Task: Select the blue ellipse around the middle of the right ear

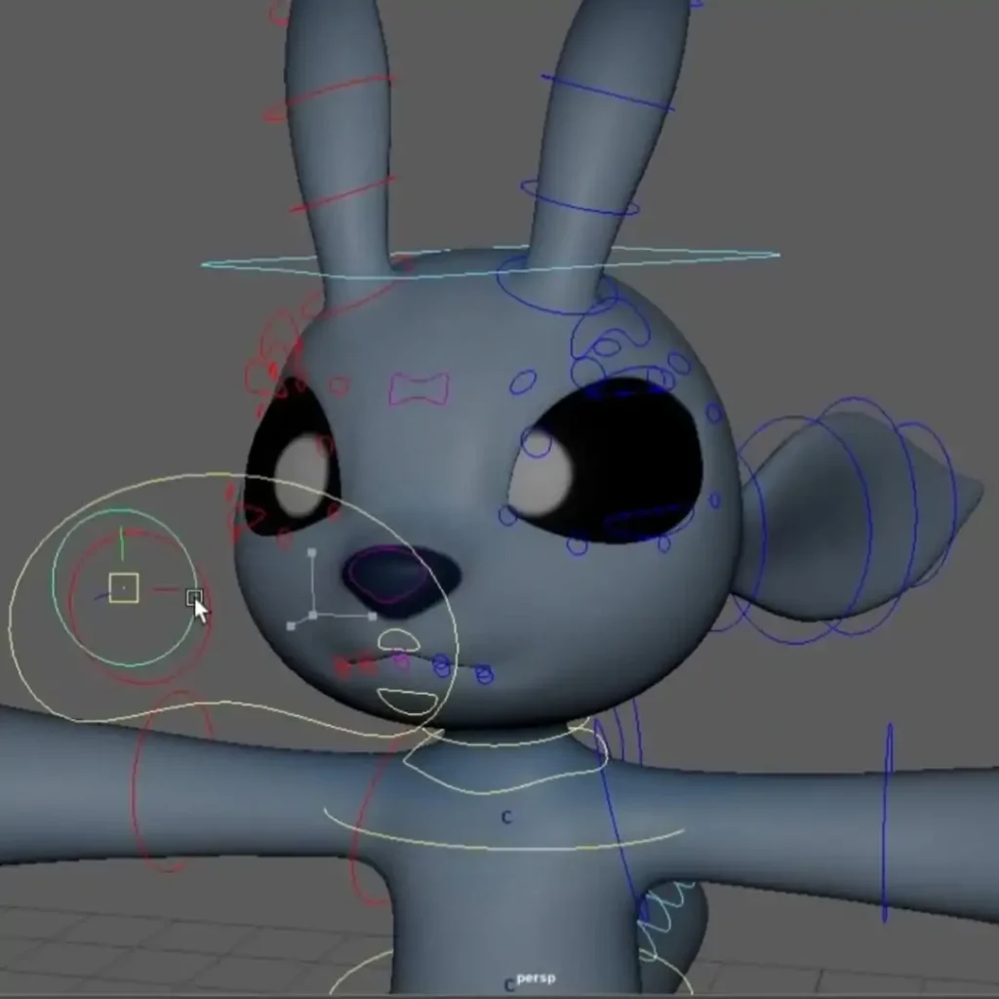Action: click(x=579, y=195)
